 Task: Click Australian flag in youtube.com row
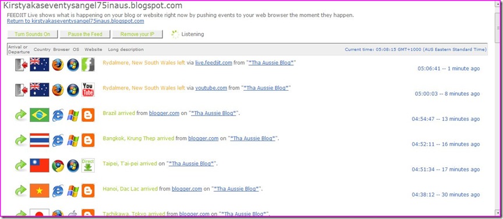click(40, 89)
